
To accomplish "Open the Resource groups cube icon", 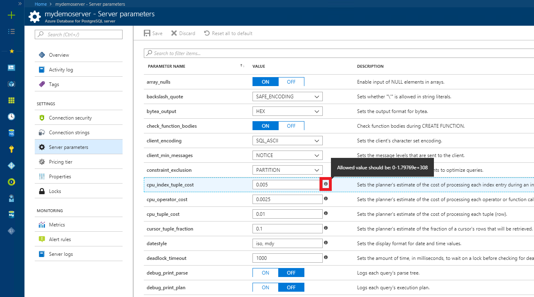I will pos(11,84).
